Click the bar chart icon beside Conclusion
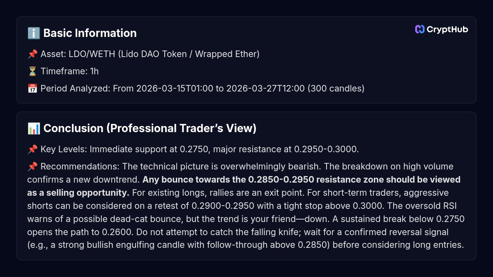This screenshot has height=277, width=493. tap(34, 128)
